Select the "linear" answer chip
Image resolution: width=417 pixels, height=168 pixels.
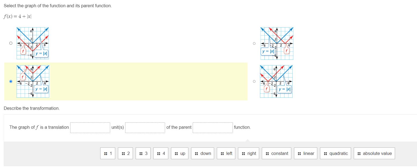[x=306, y=153]
